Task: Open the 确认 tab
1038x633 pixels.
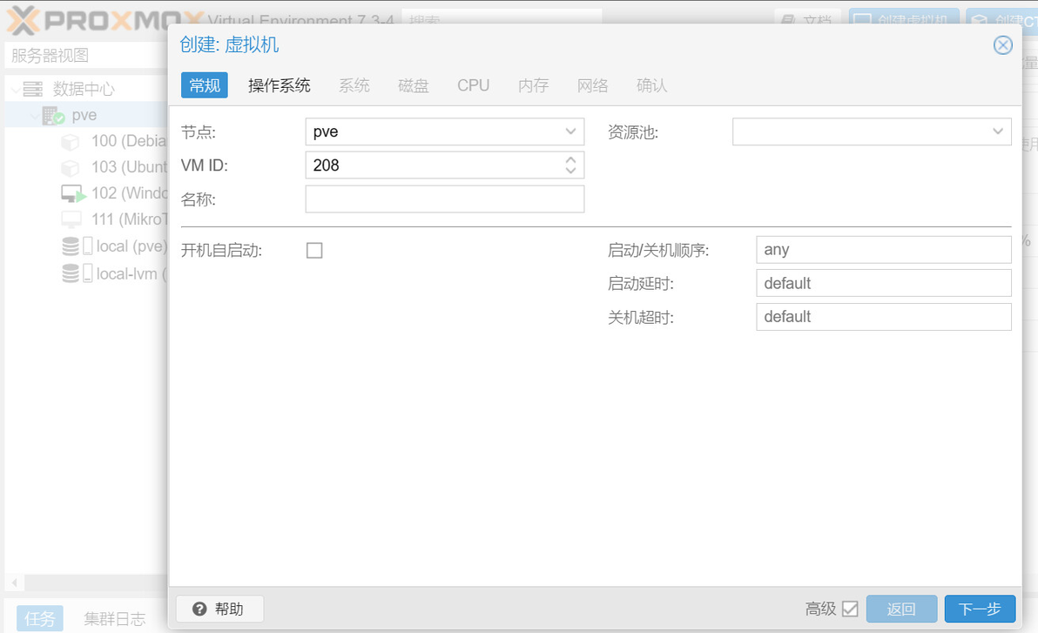Action: tap(652, 85)
